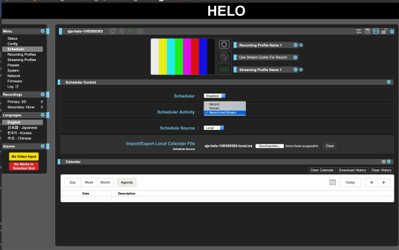399x250 pixels.
Task: Click the red No Media In Selected Slot alarm
Action: pos(24,166)
